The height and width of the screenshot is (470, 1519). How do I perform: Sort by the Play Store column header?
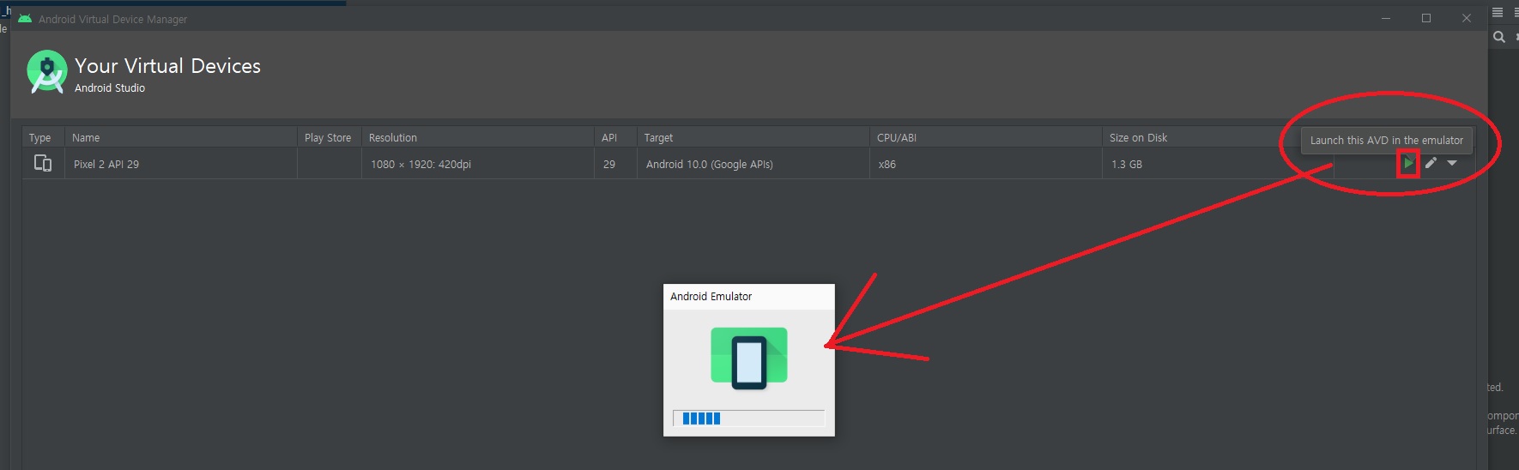[x=330, y=137]
